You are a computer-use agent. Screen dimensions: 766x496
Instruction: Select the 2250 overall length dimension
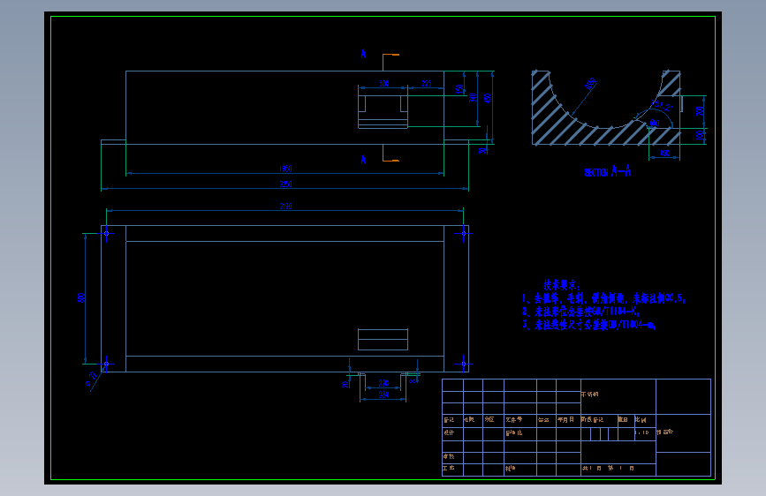click(x=285, y=184)
